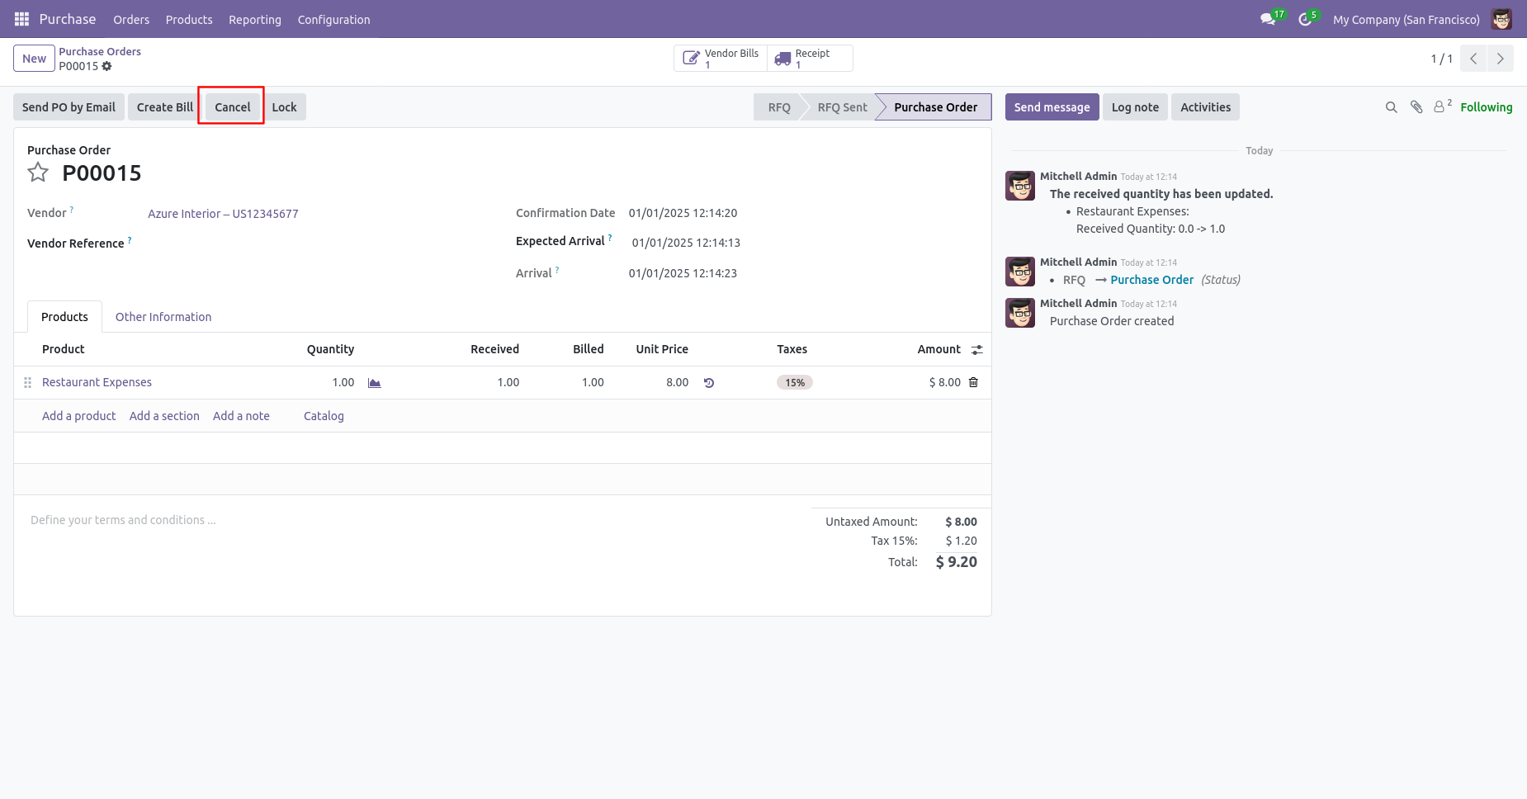This screenshot has height=799, width=1527.
Task: Click the Cancel button
Action: pyautogui.click(x=233, y=107)
